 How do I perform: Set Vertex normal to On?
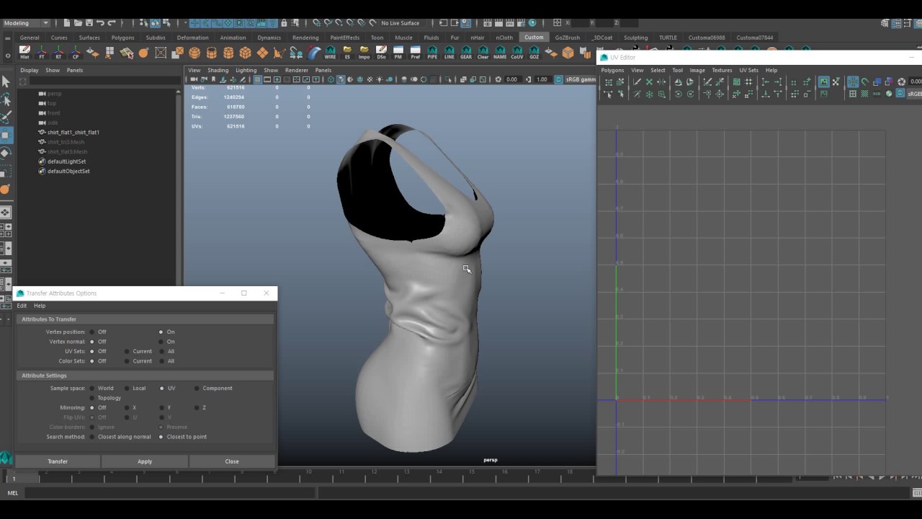(x=161, y=342)
